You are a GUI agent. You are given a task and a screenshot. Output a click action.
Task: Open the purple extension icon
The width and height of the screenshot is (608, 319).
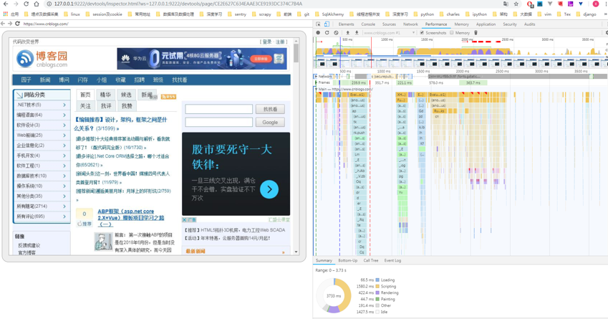pos(570,4)
